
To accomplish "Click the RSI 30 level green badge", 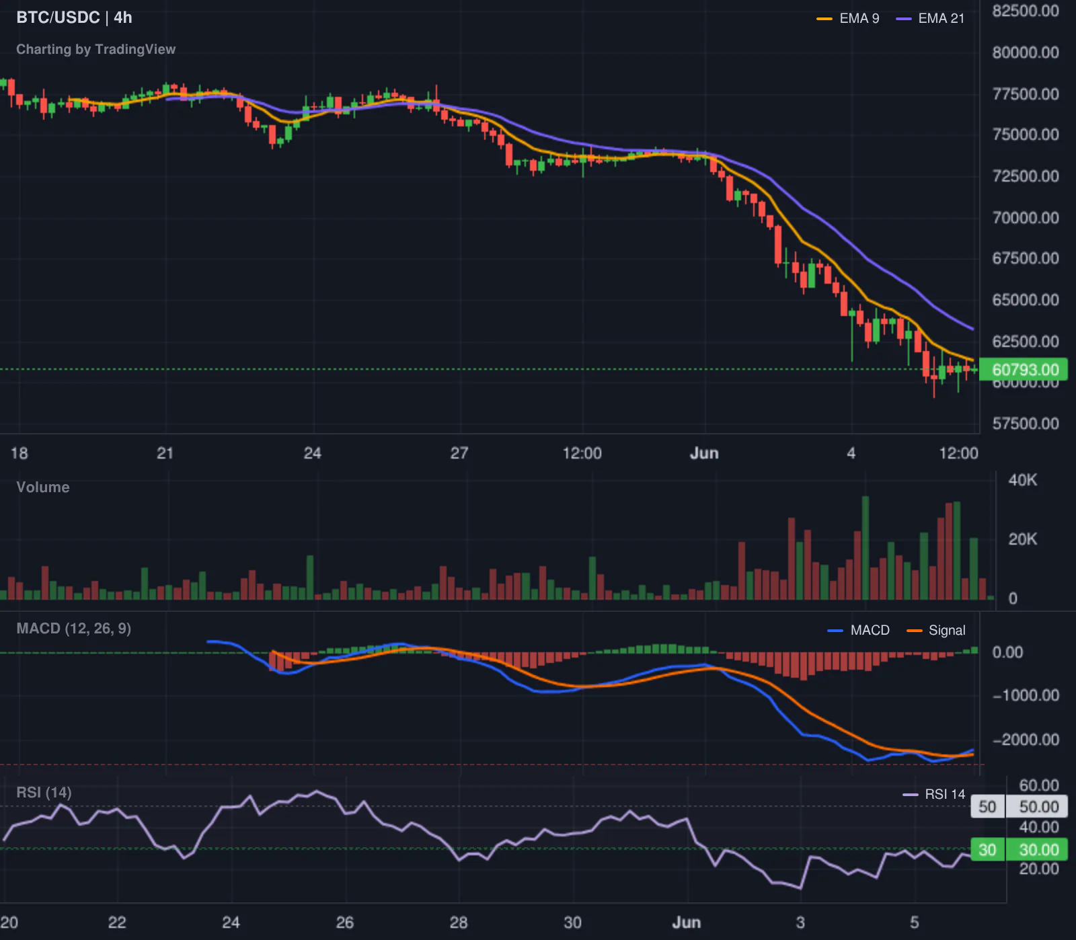I will pyautogui.click(x=987, y=850).
